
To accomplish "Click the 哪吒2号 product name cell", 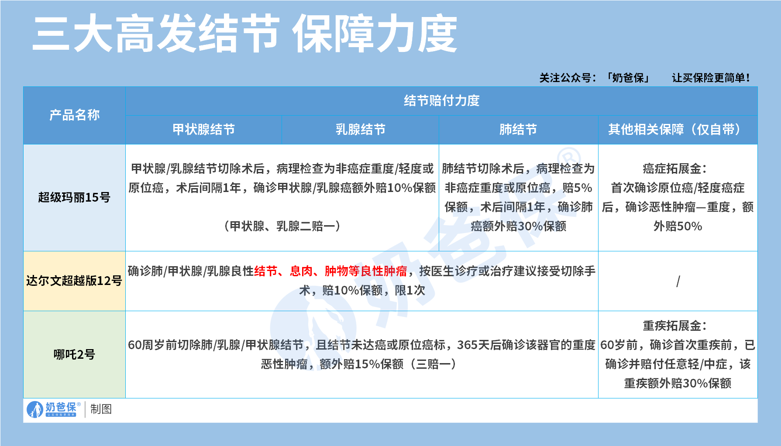I will 74,354.
